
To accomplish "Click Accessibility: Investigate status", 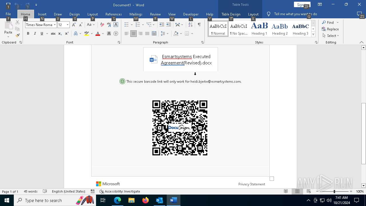I will [x=120, y=191].
